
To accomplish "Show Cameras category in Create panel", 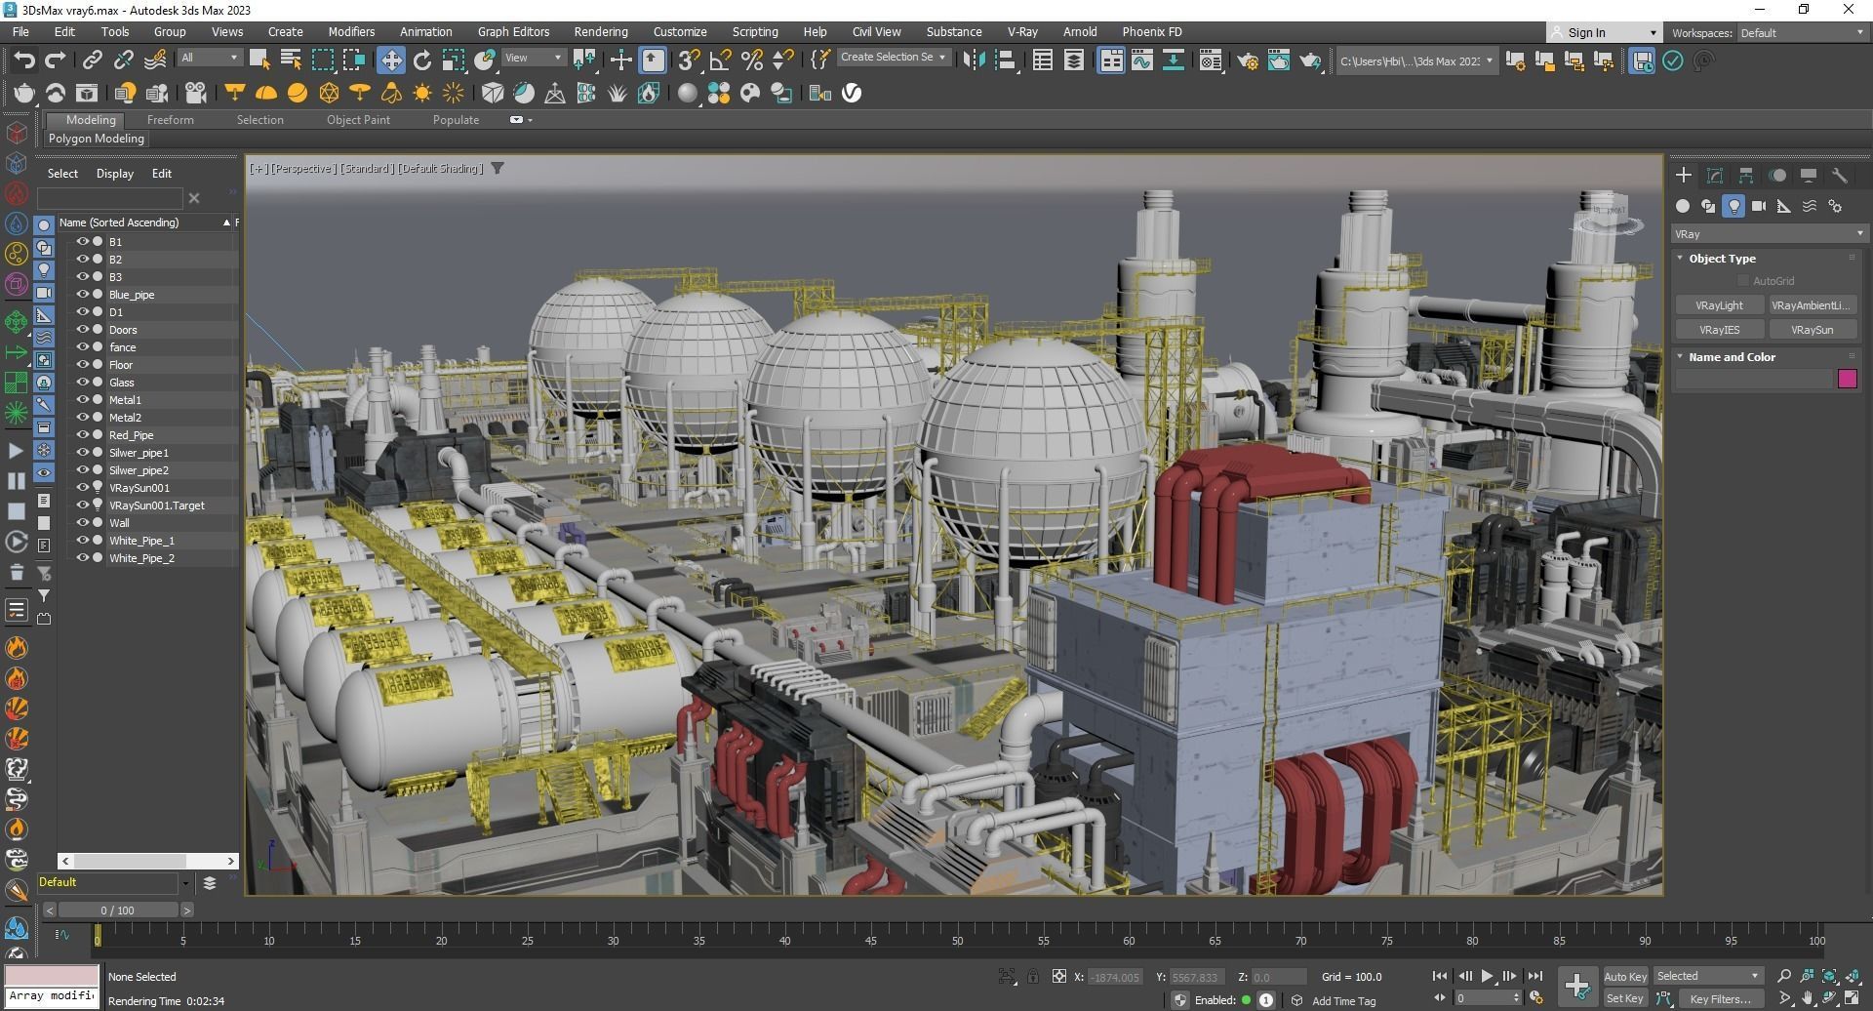I will tap(1759, 206).
